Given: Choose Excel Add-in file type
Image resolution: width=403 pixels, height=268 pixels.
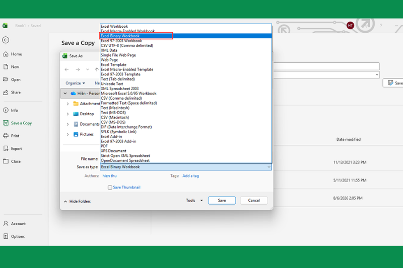Looking at the screenshot, I should click(x=186, y=136).
